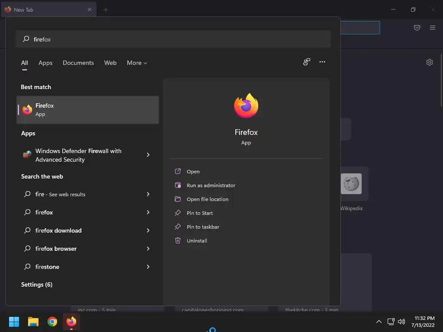
Task: Choose Pin to Start
Action: pos(200,213)
